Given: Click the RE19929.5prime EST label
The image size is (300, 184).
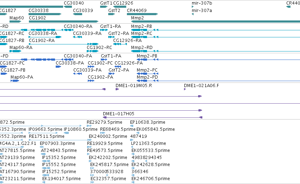Looking at the screenshot, I should pyautogui.click(x=105, y=144).
